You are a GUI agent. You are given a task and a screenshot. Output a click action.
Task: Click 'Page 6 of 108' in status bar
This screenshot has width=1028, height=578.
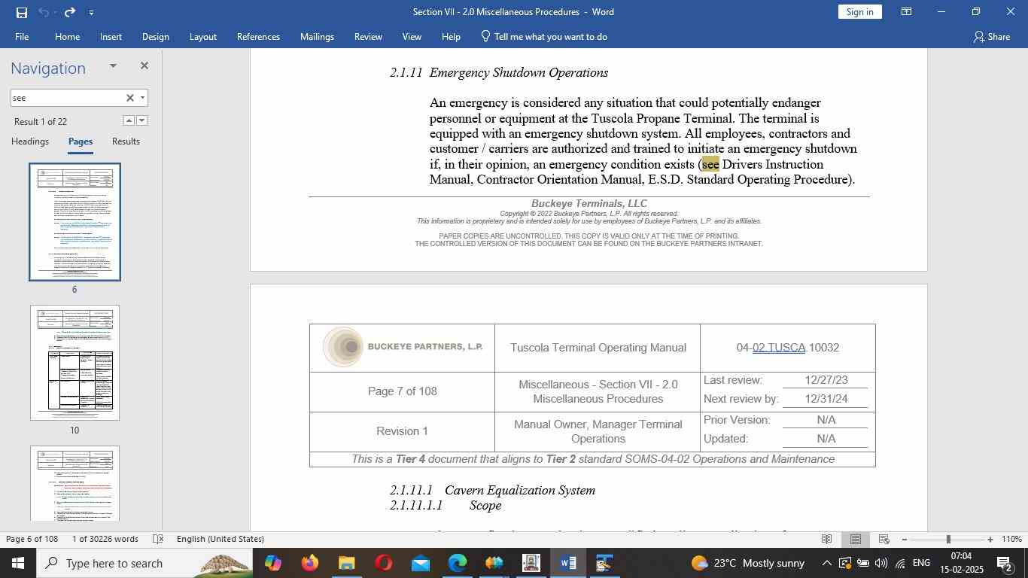(x=32, y=539)
